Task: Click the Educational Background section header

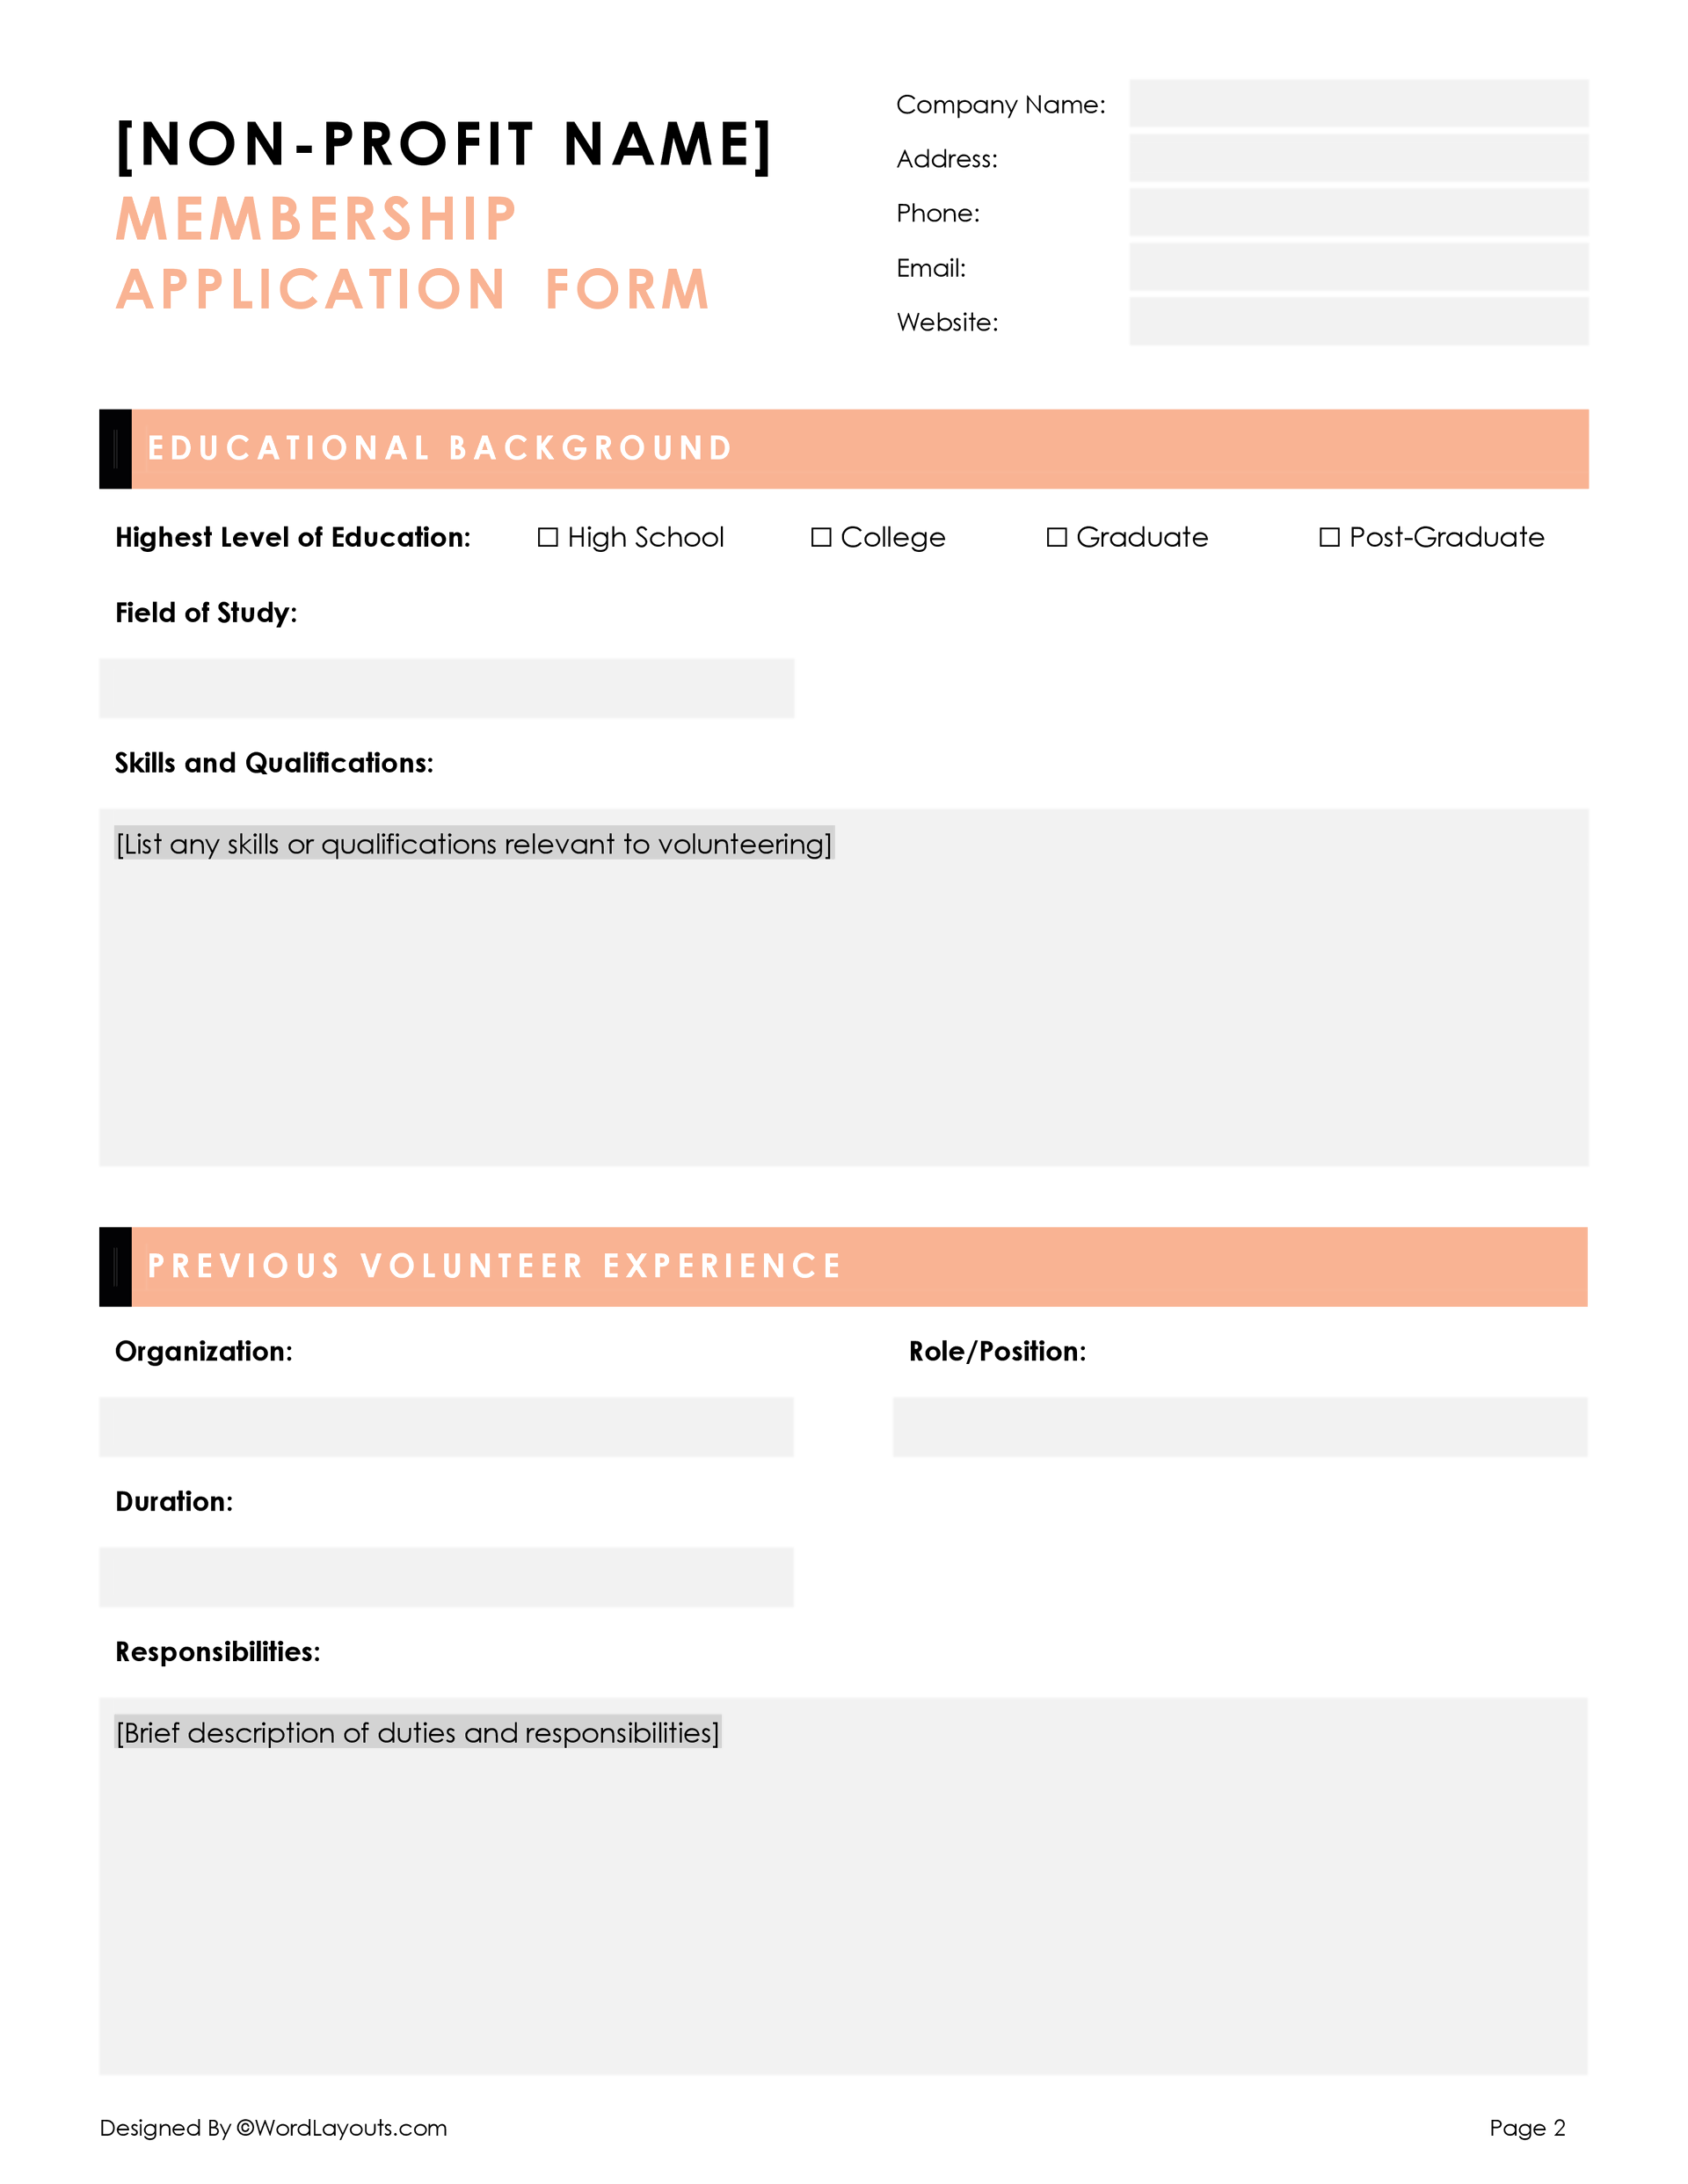Action: (x=440, y=449)
